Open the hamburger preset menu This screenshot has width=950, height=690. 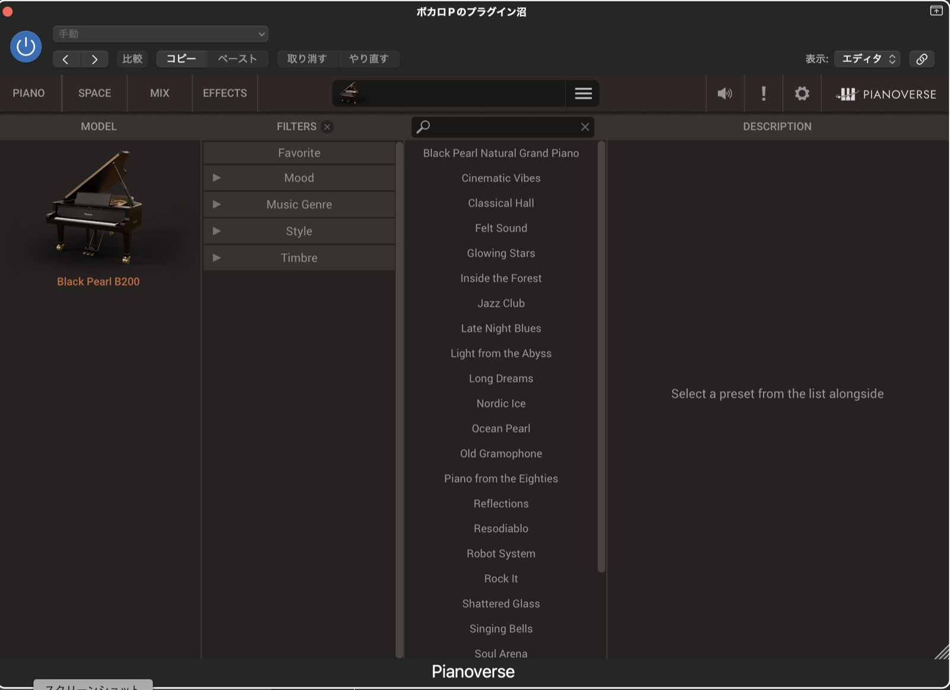click(583, 93)
